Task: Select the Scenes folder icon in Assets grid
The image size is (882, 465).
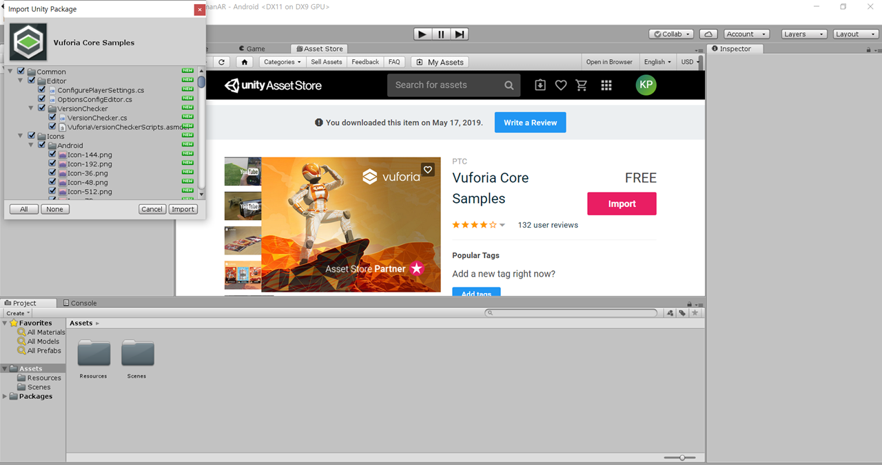Action: point(138,353)
